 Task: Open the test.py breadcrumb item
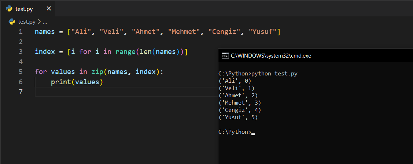[x=27, y=22]
